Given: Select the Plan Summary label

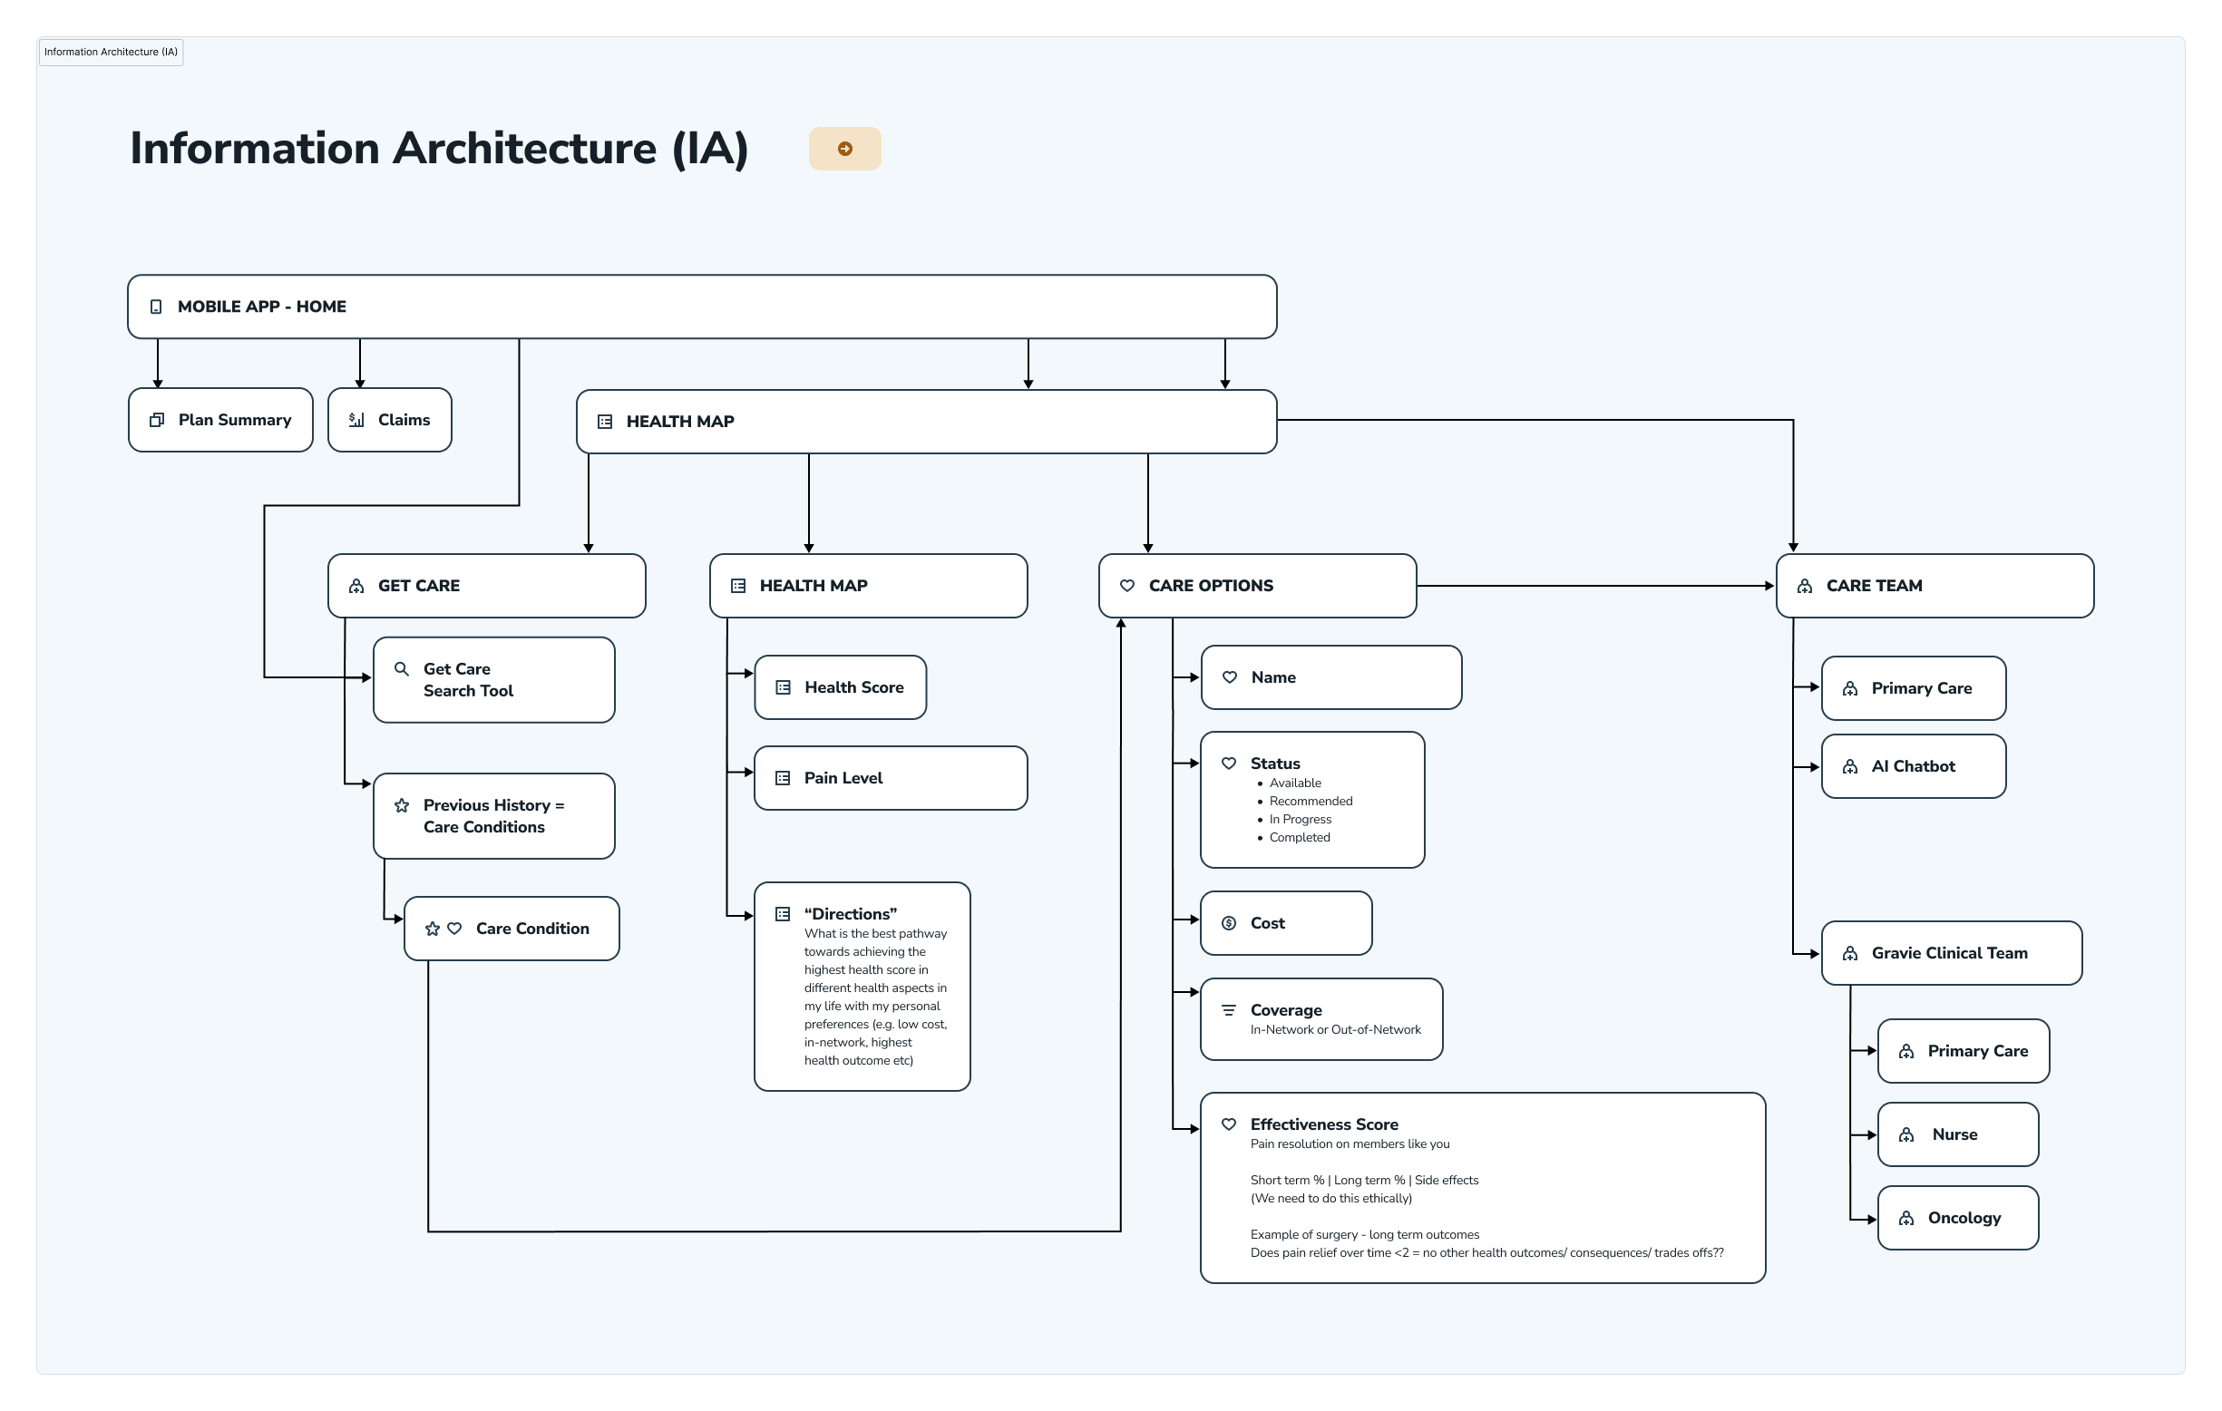Looking at the screenshot, I should point(234,420).
